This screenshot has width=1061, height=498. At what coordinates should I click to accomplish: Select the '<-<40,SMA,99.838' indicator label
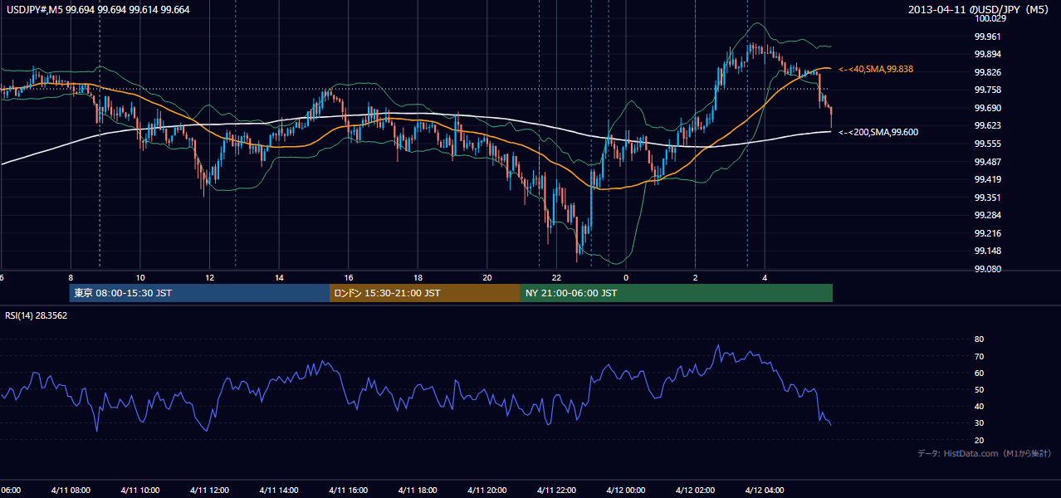(876, 69)
